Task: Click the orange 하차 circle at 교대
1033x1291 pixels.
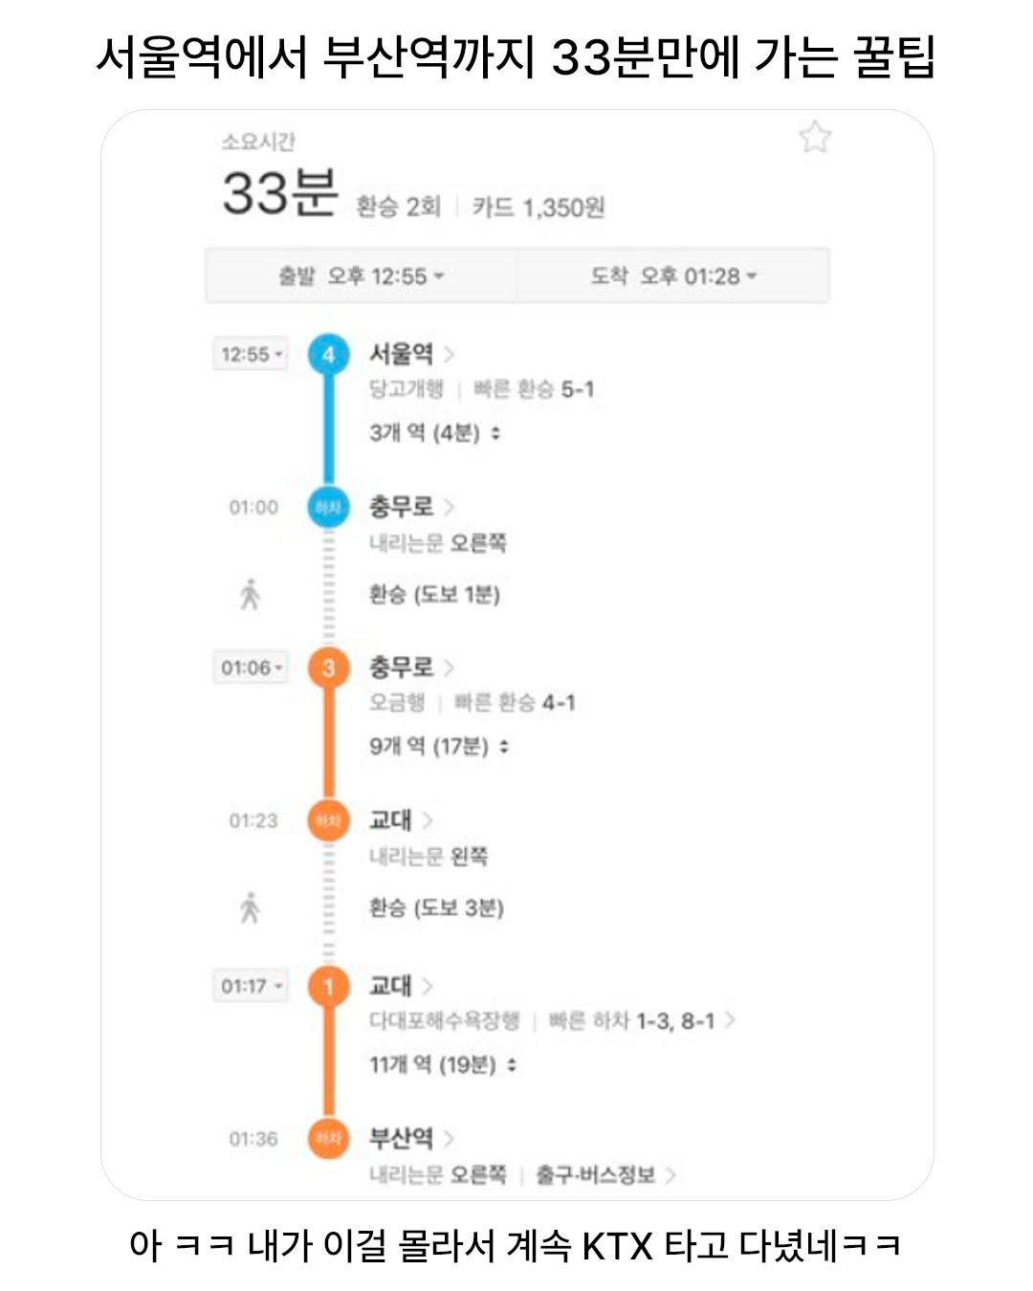Action: 328,821
